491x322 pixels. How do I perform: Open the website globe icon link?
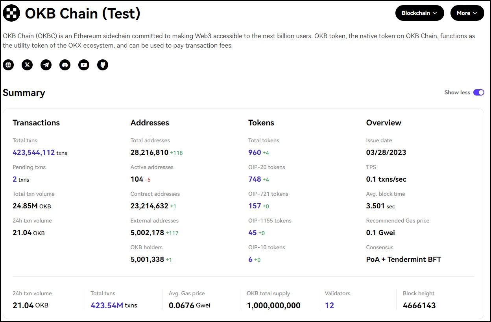click(x=8, y=65)
